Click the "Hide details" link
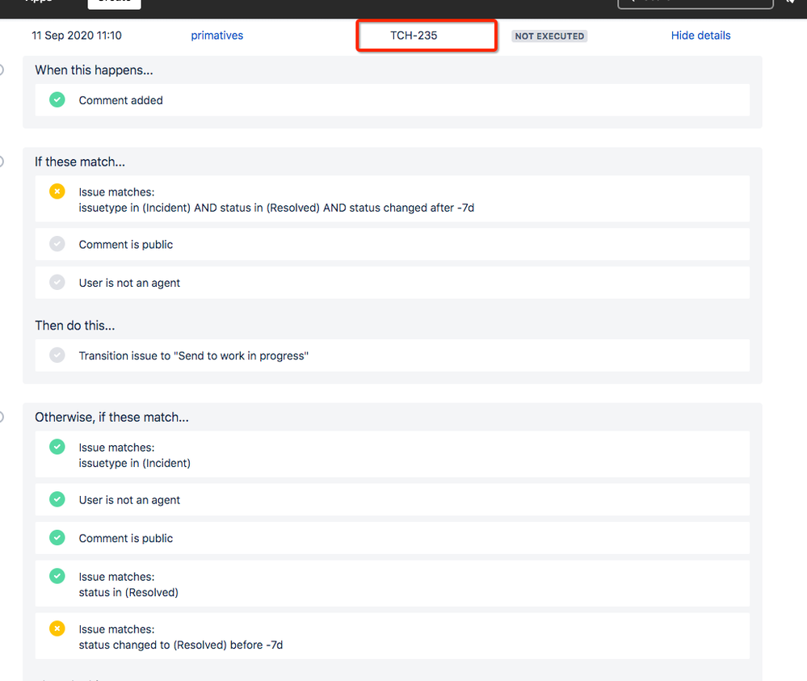The width and height of the screenshot is (807, 681). 700,36
